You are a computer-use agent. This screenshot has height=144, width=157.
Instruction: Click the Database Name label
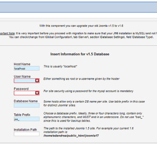(26, 101)
